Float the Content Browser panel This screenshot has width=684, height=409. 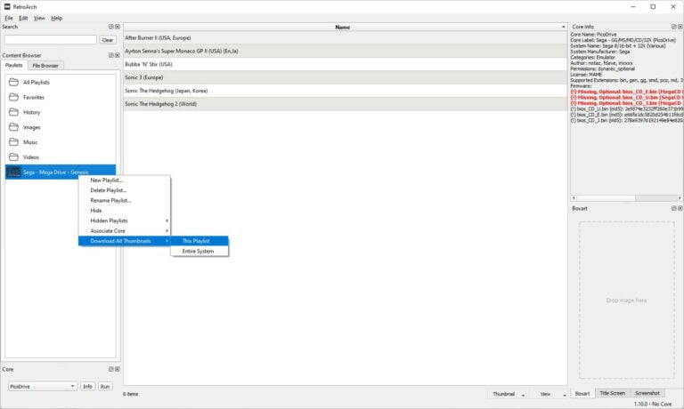coord(110,55)
